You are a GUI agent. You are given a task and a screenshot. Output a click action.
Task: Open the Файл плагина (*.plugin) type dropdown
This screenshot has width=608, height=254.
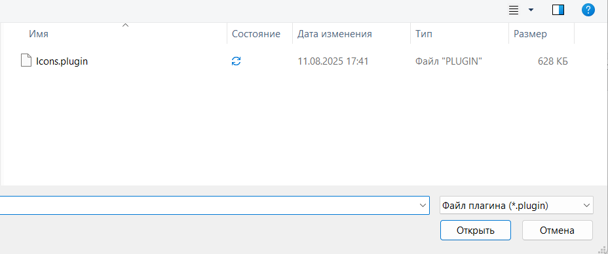[516, 205]
